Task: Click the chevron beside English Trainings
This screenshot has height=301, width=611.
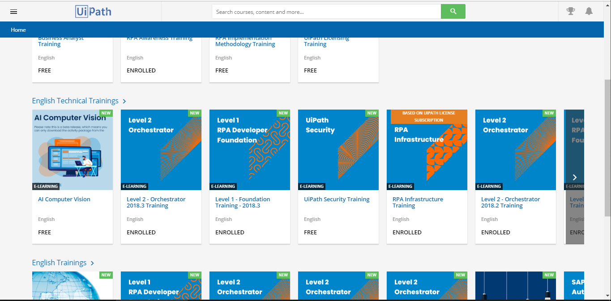Action: point(92,263)
